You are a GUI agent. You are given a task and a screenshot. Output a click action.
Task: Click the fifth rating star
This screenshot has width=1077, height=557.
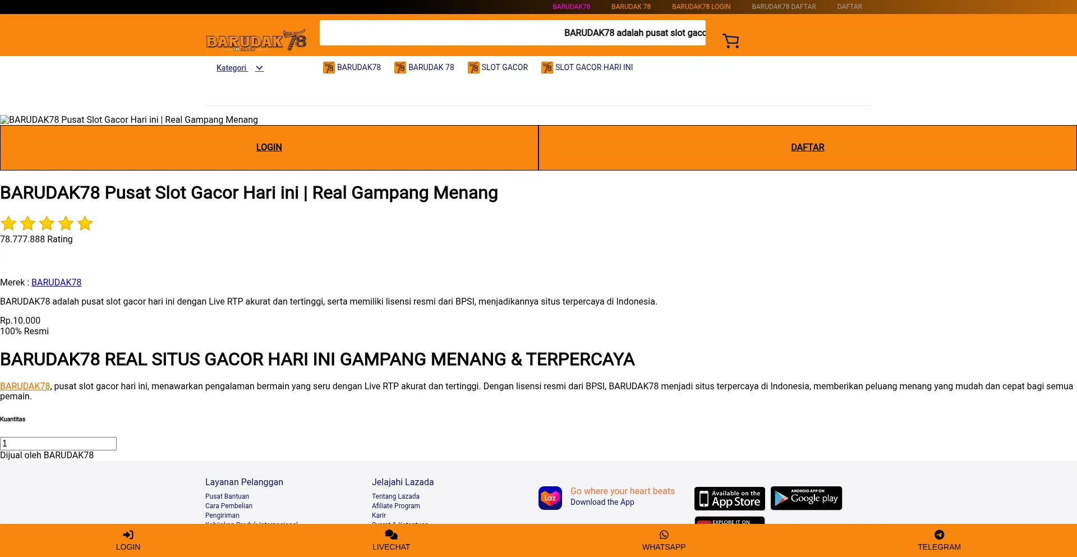coord(85,223)
